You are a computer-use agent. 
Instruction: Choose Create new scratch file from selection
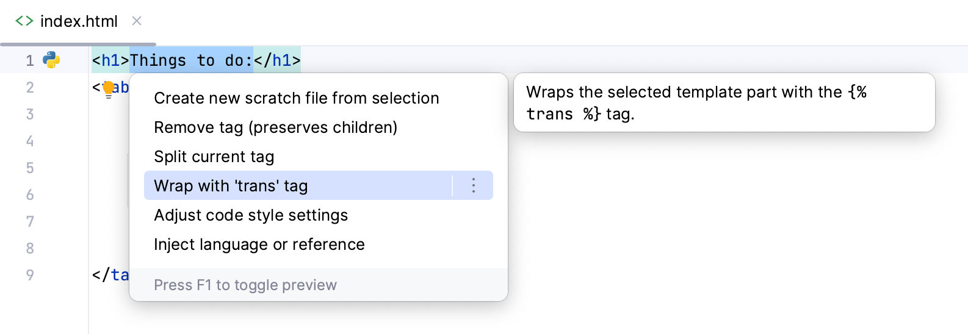click(x=296, y=98)
